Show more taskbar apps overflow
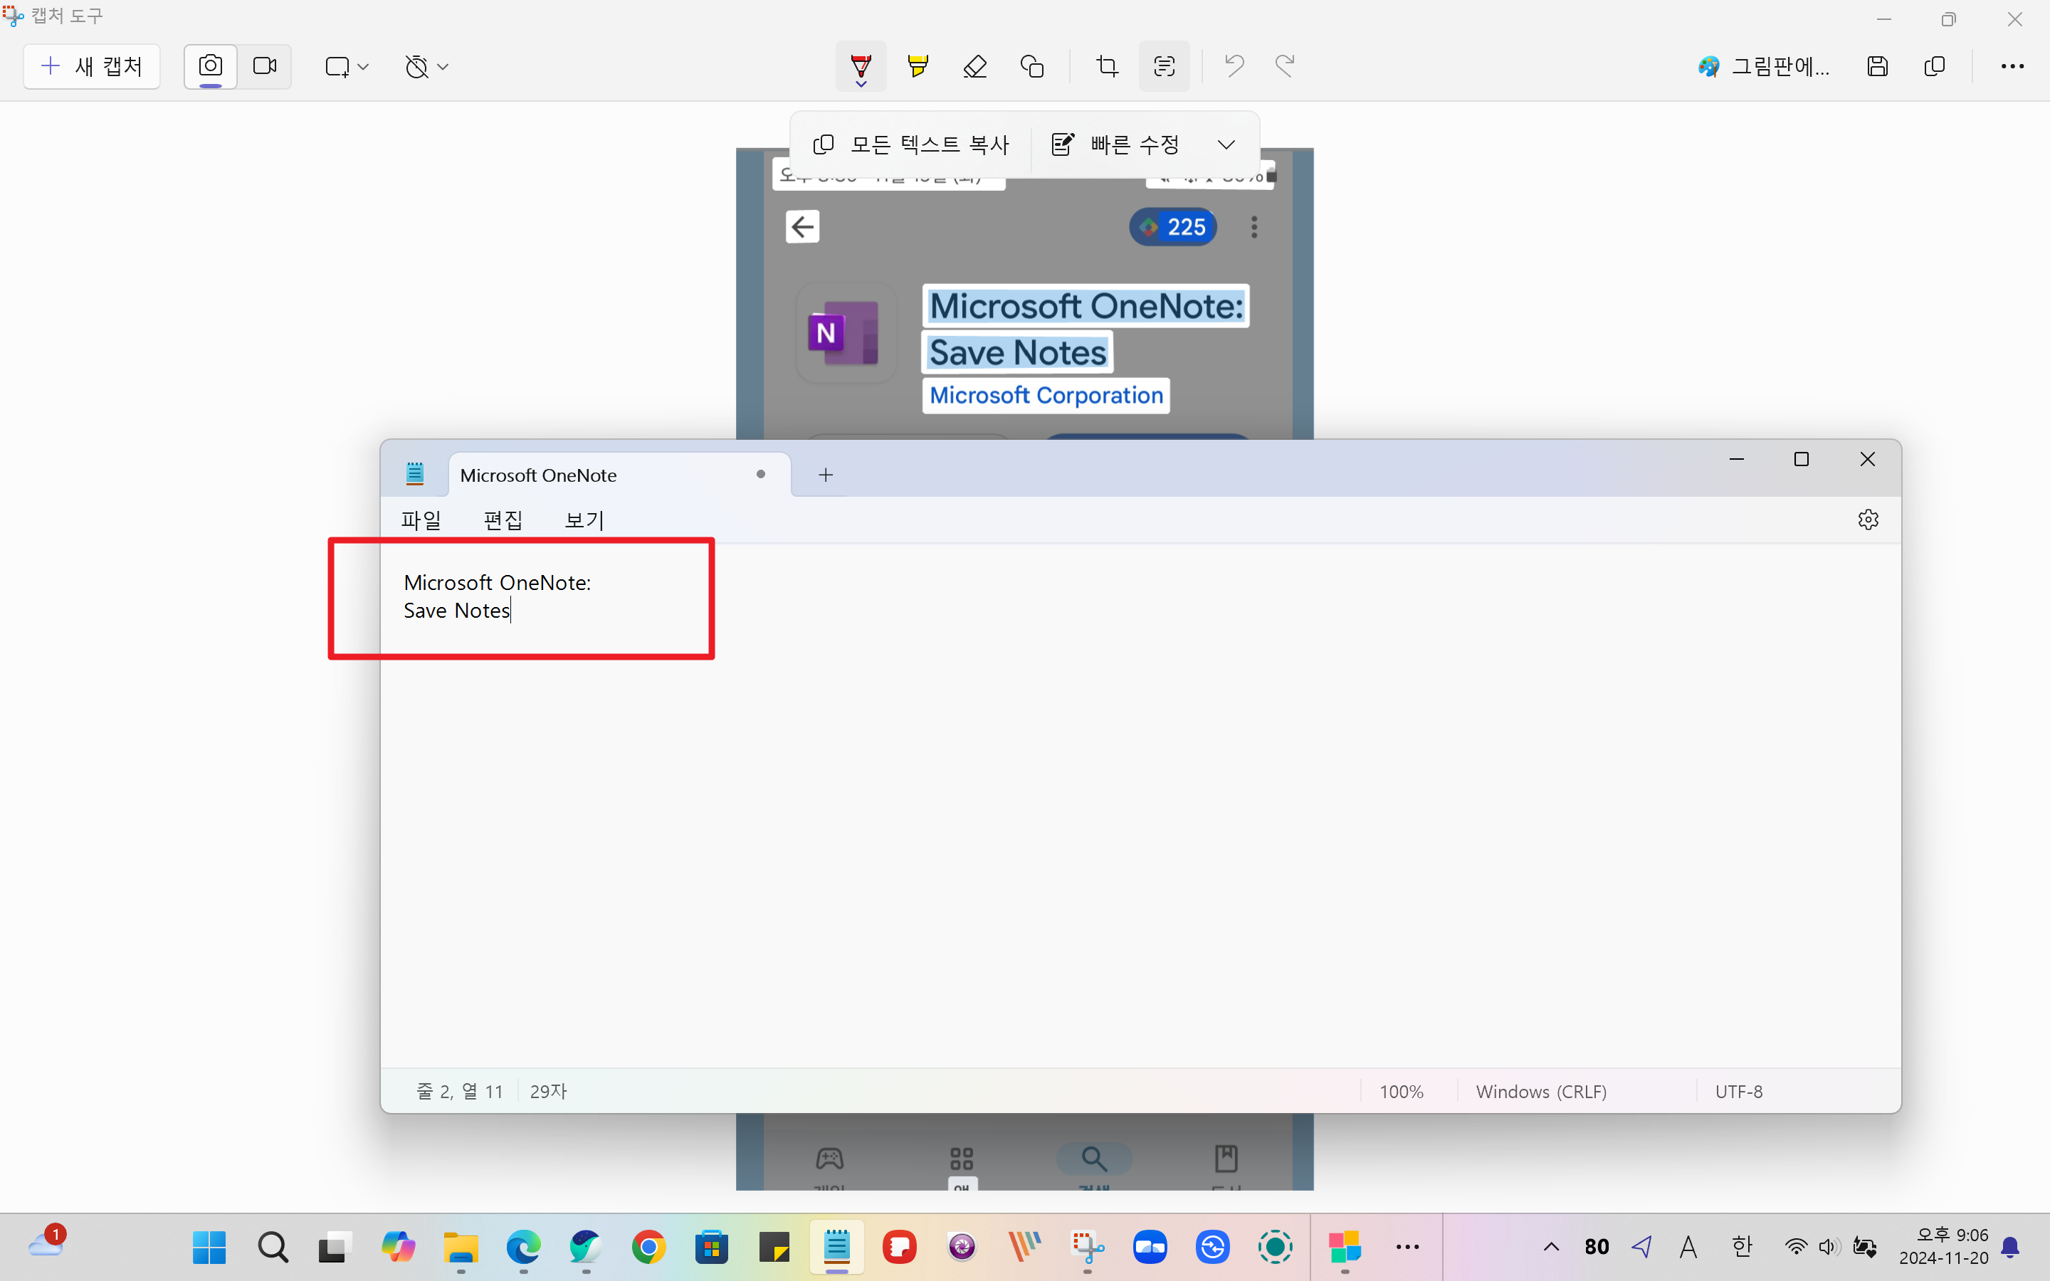2050x1281 pixels. coord(1407,1247)
